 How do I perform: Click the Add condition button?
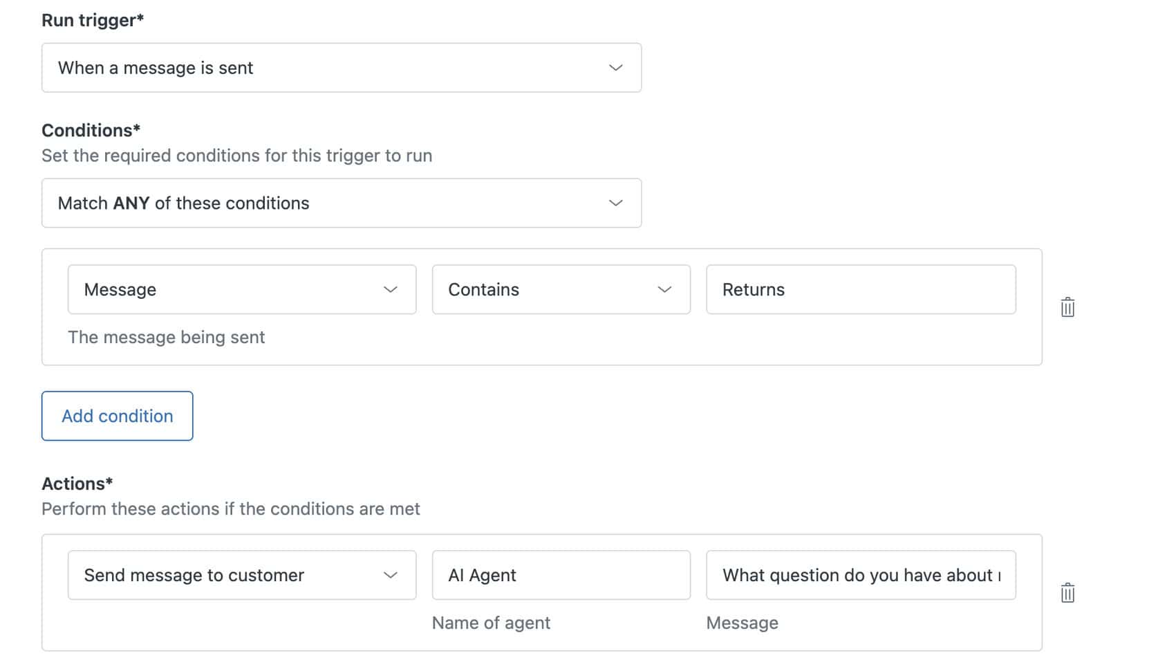[118, 416]
